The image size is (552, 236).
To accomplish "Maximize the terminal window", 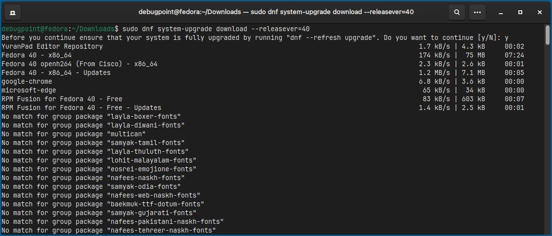I will point(520,12).
